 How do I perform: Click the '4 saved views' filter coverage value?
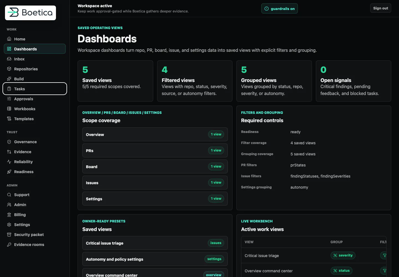coord(303,143)
